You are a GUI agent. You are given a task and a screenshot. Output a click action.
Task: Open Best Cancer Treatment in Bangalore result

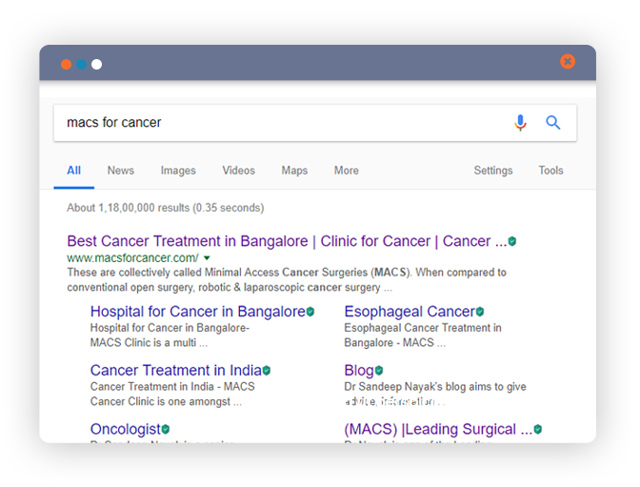[x=287, y=241]
